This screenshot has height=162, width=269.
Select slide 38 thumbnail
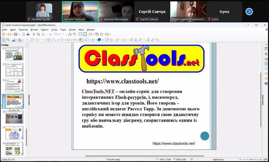[15, 149]
